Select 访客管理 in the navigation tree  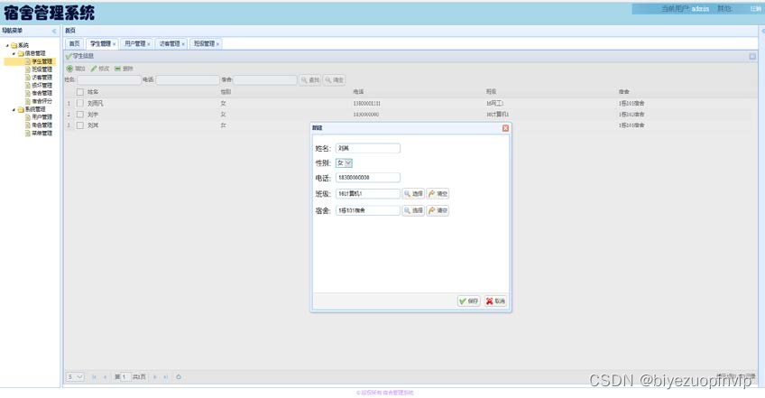click(42, 77)
